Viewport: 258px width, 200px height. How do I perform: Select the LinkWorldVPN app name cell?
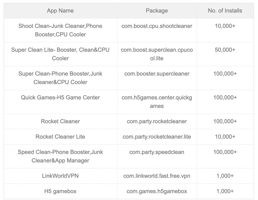pyautogui.click(x=60, y=176)
